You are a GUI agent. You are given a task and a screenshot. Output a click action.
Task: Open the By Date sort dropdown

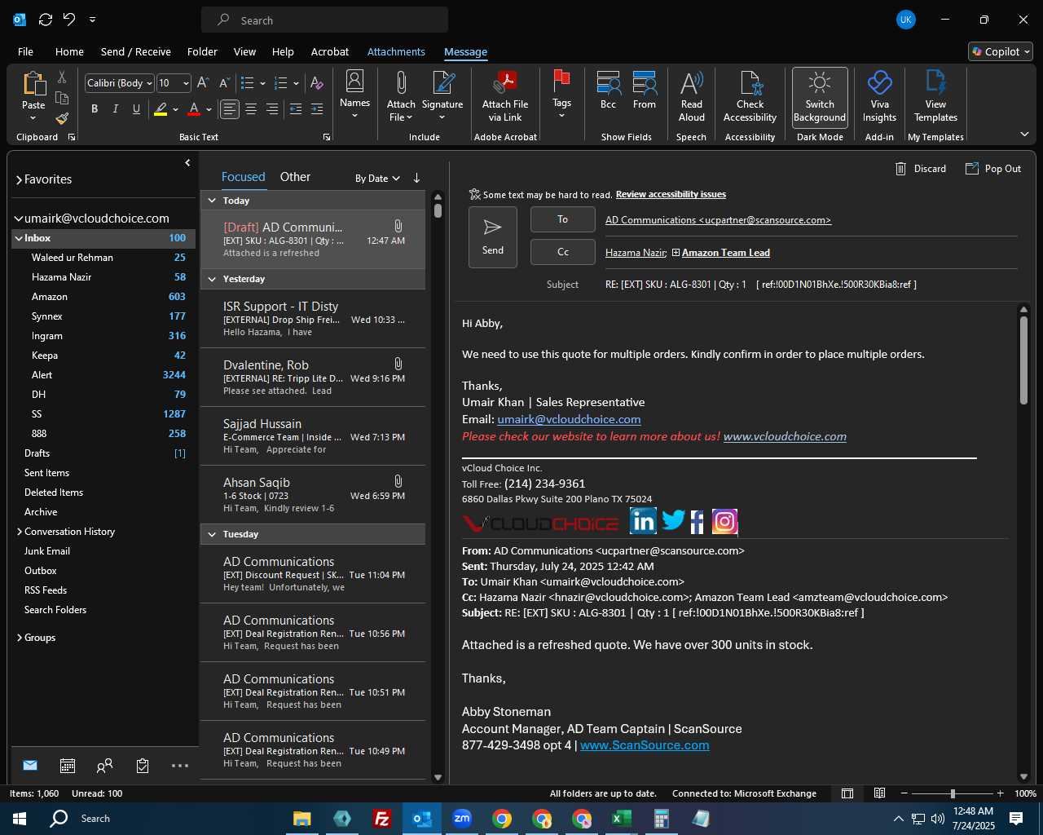[378, 179]
